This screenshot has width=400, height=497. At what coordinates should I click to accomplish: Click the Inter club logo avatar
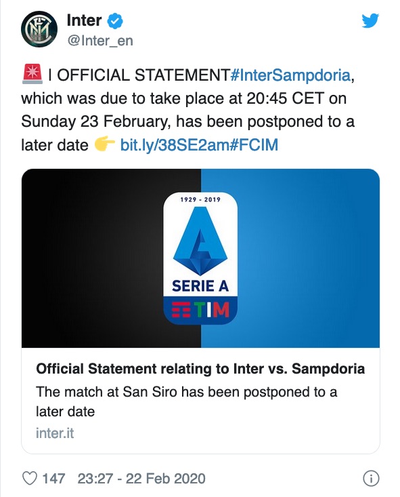[x=39, y=29]
